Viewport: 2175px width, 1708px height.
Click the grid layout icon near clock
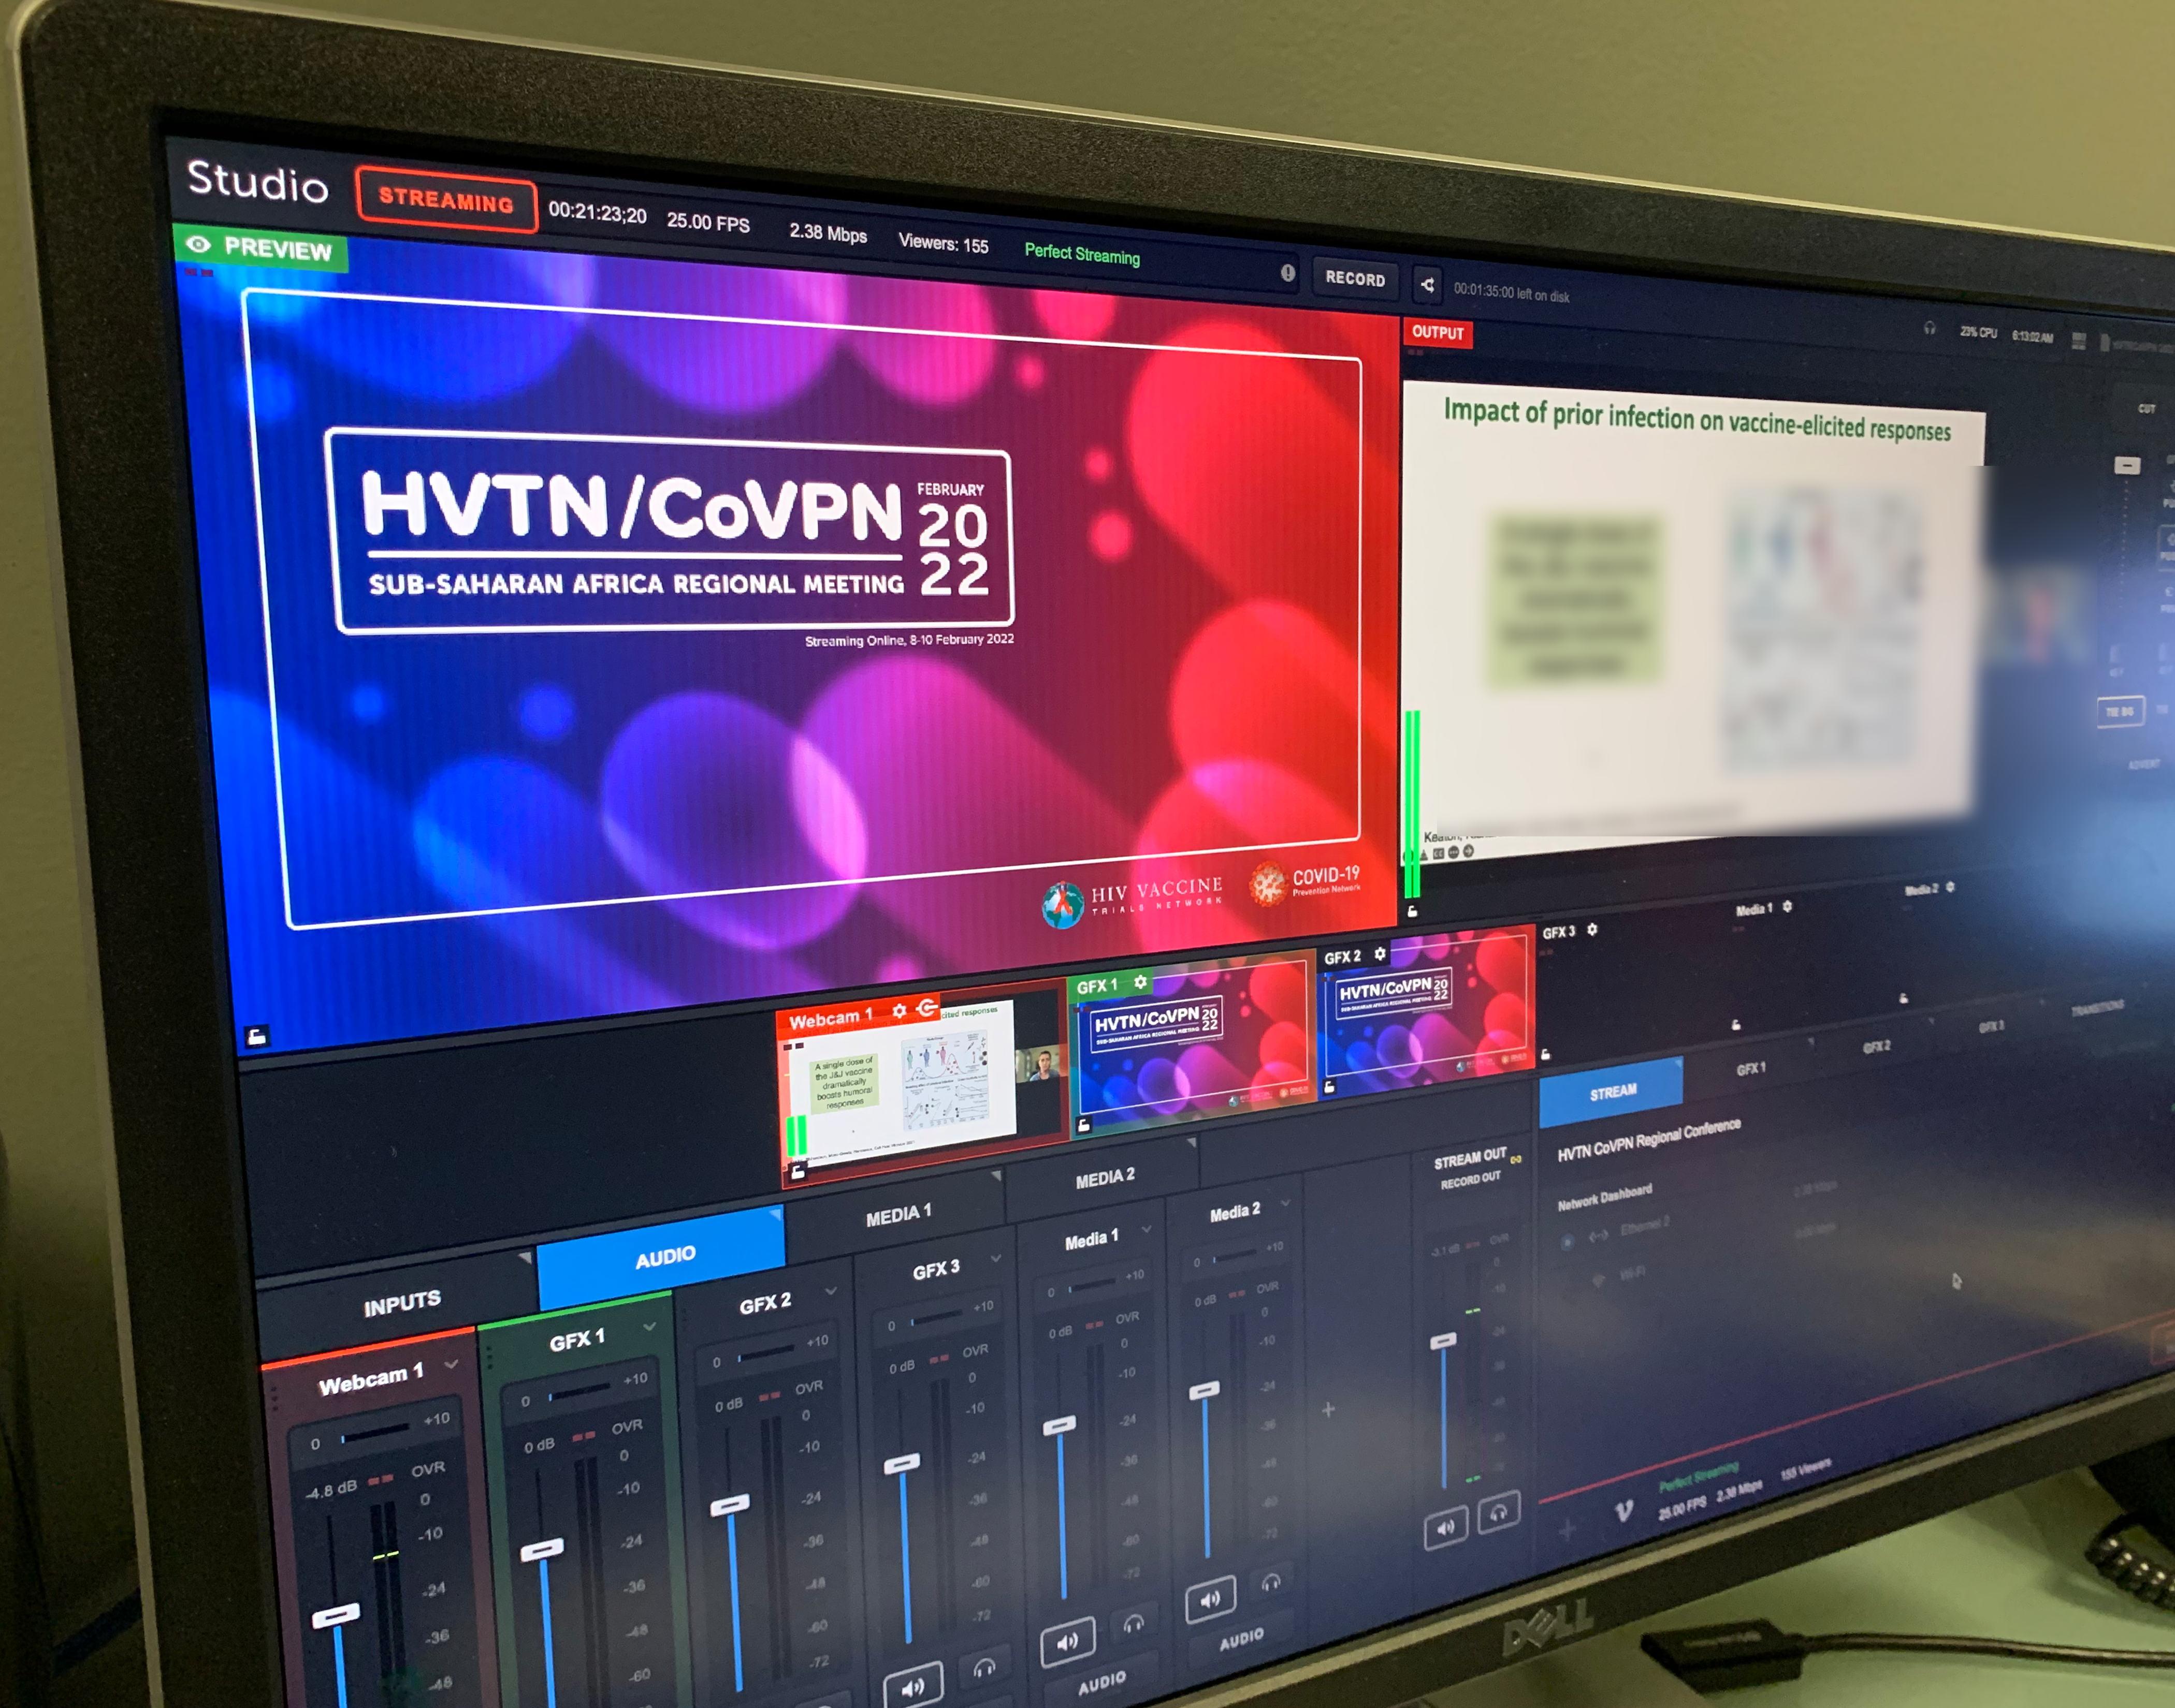(2079, 341)
